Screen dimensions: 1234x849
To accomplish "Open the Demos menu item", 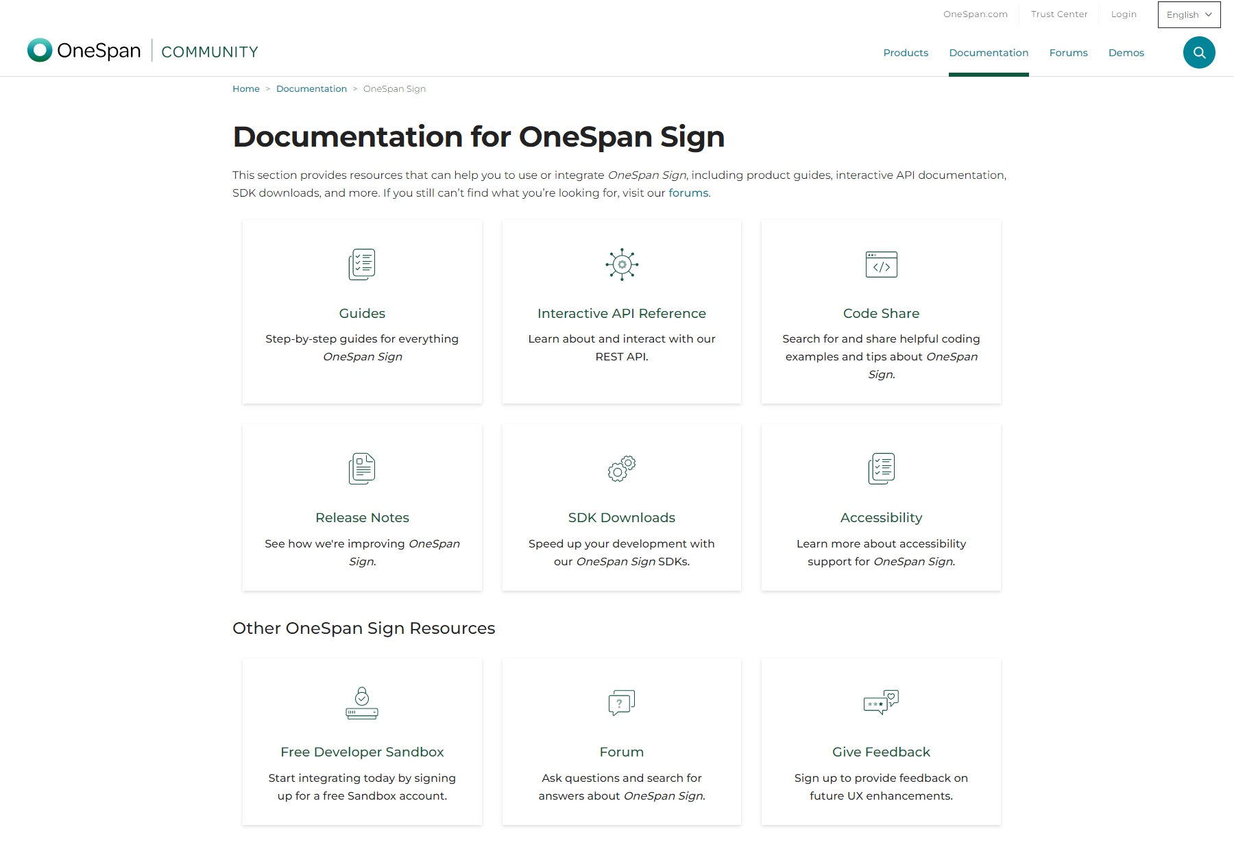I will (1126, 53).
